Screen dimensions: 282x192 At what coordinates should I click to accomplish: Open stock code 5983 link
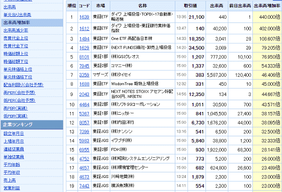click(x=84, y=141)
